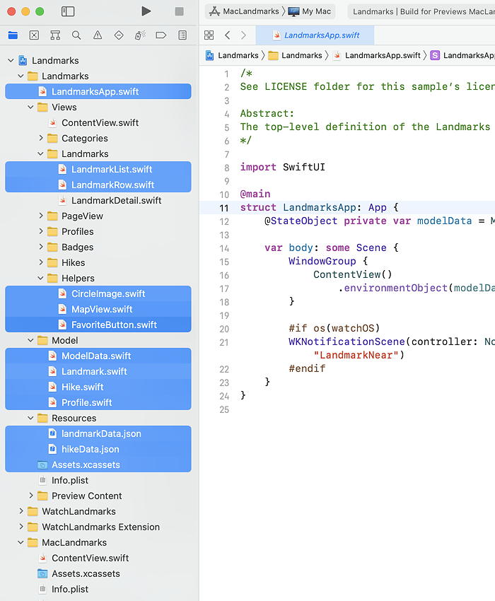Viewport: 495px width, 601px height.
Task: Go back in editor history
Action: (228, 35)
